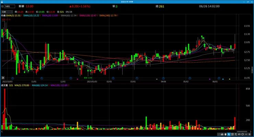
Task: Click the print icon in the bottom toolbar
Action: 222,134
